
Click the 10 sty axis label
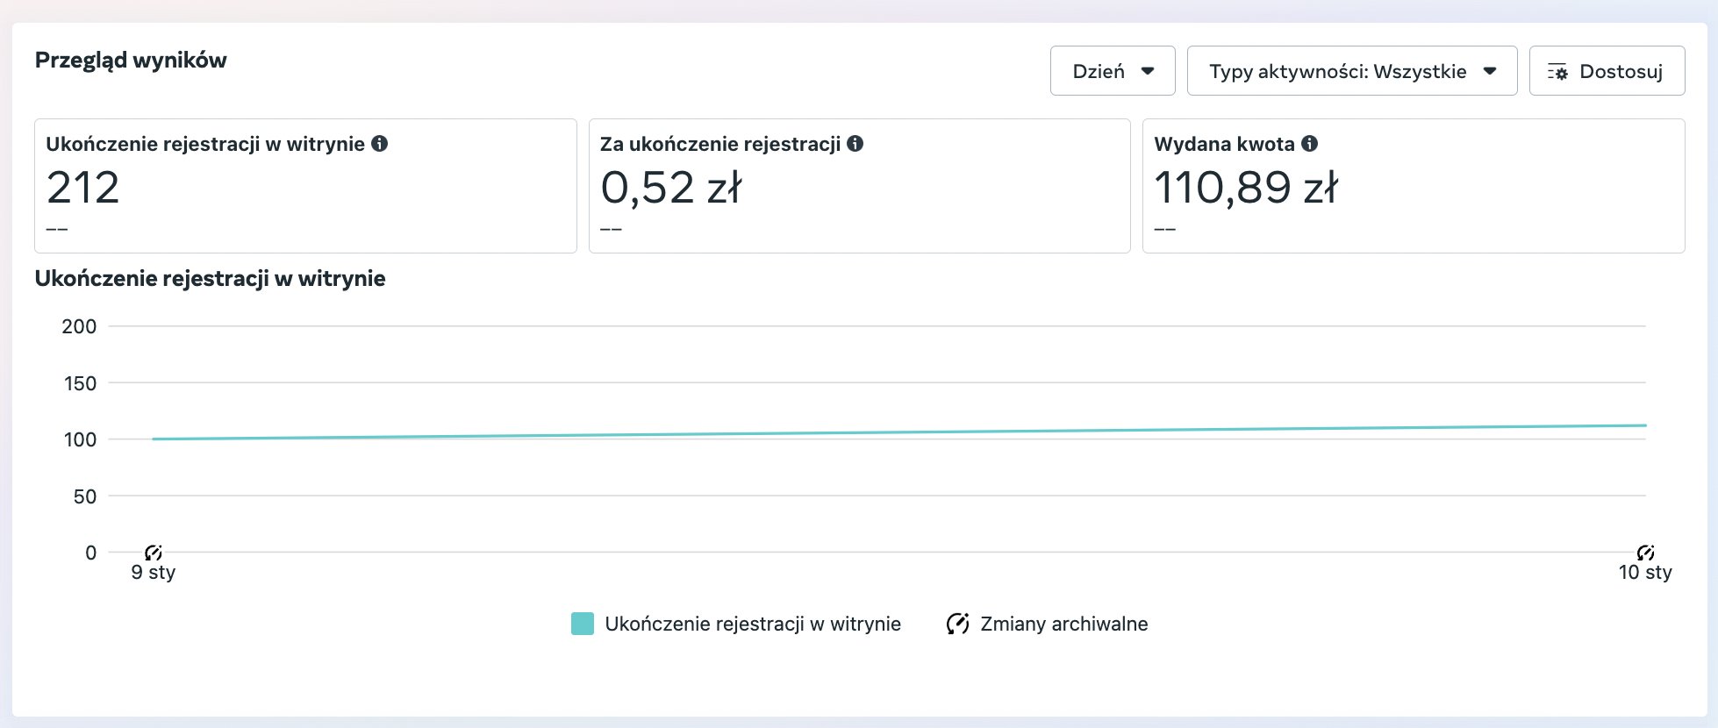point(1645,573)
